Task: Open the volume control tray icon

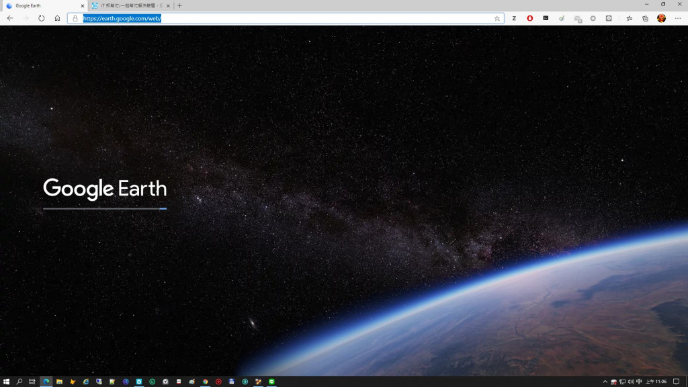Action: point(630,382)
